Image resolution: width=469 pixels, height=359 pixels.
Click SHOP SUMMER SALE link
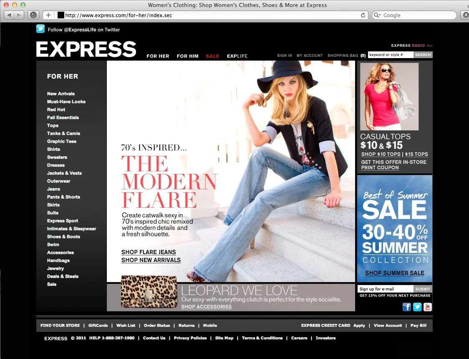click(395, 273)
